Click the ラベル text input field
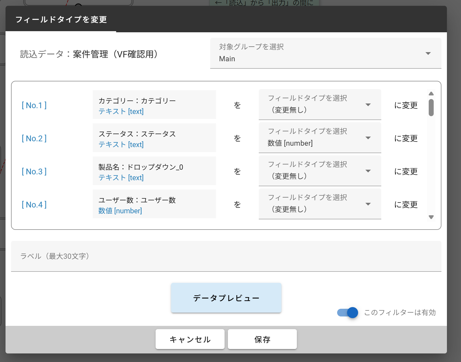 tap(226, 256)
